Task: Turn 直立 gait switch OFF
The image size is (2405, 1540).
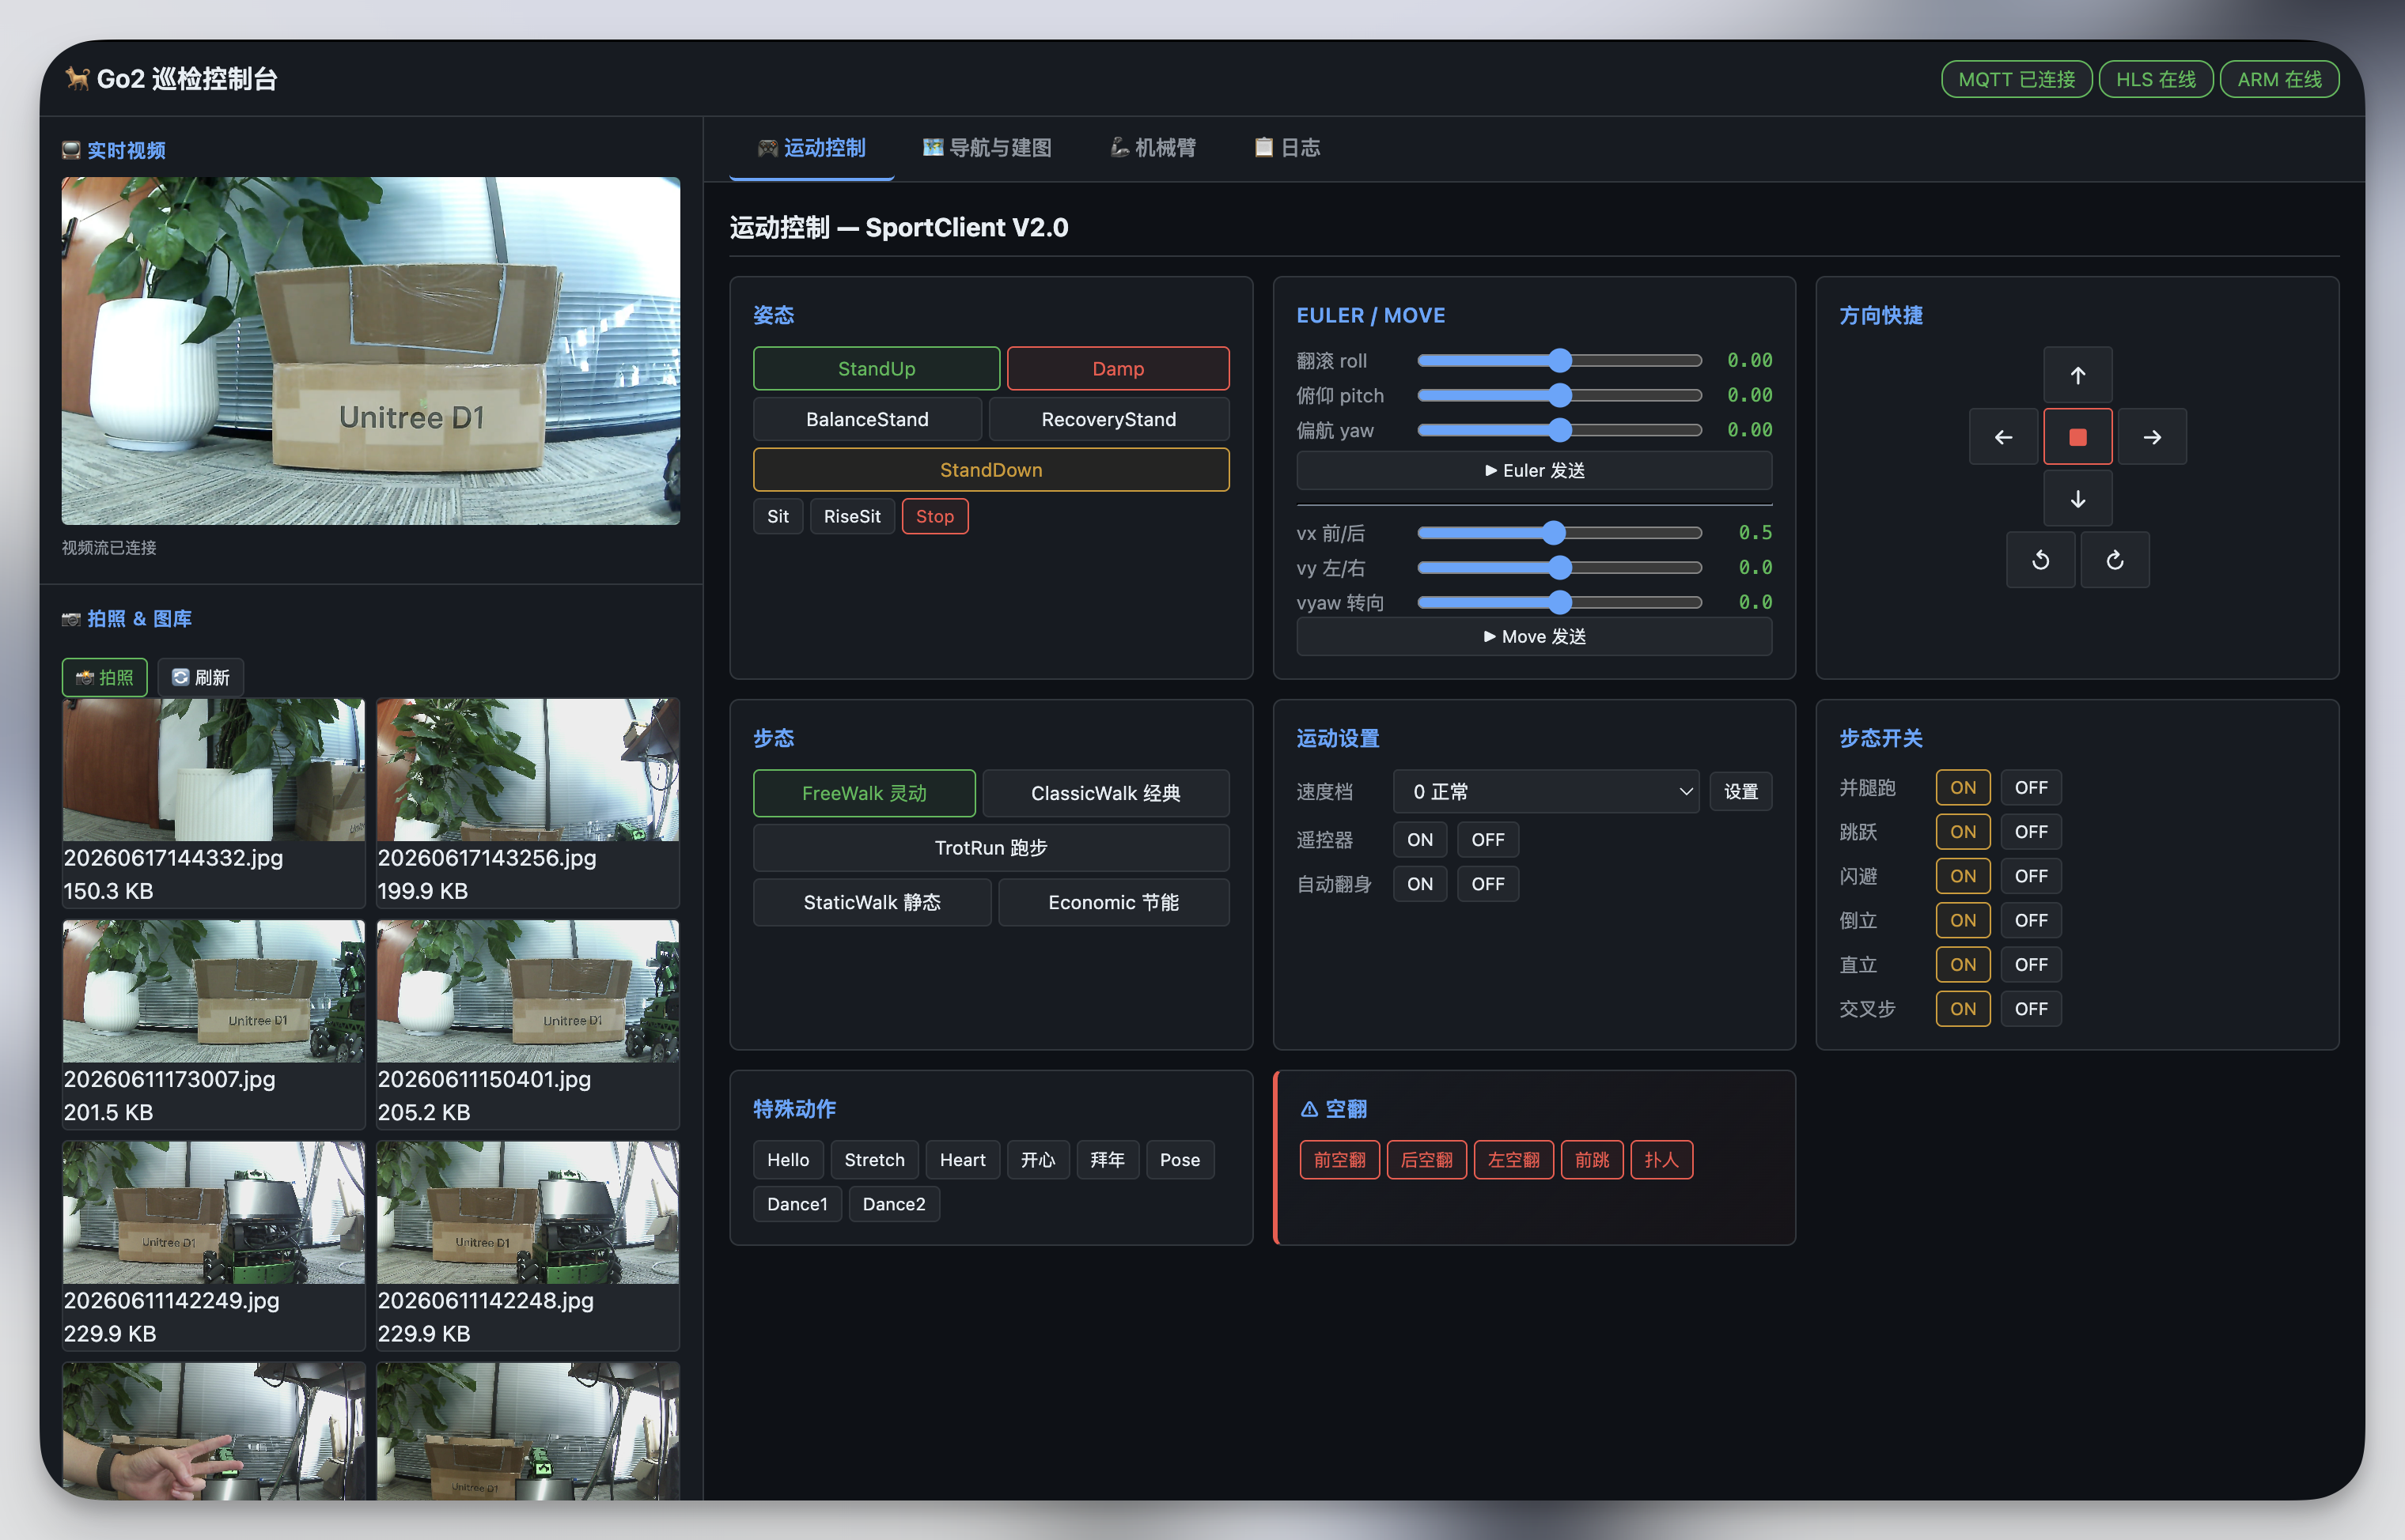Action: [x=2030, y=965]
